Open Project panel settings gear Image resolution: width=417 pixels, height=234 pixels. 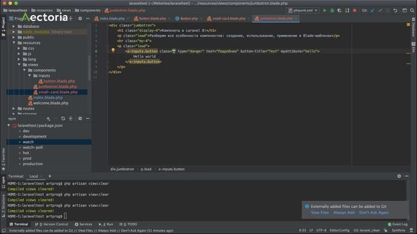(x=80, y=18)
